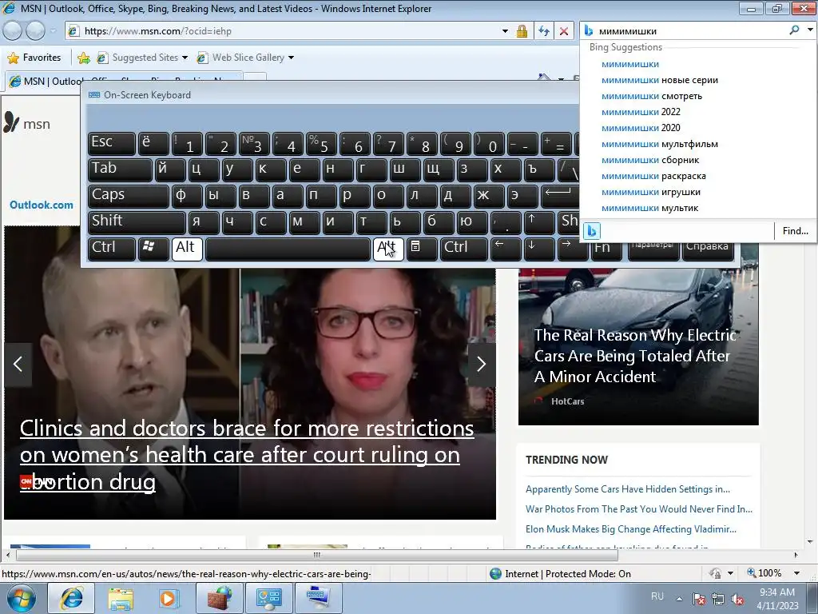Viewport: 818px width, 614px height.
Task: Click muted volume icon in system tray
Action: [x=737, y=600]
